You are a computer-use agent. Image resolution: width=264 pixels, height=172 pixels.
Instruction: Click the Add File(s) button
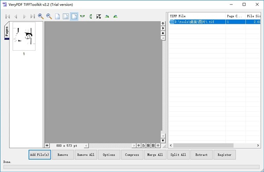40,155
